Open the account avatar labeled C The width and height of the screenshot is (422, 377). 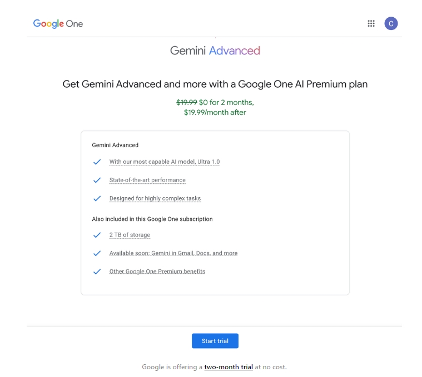[391, 23]
